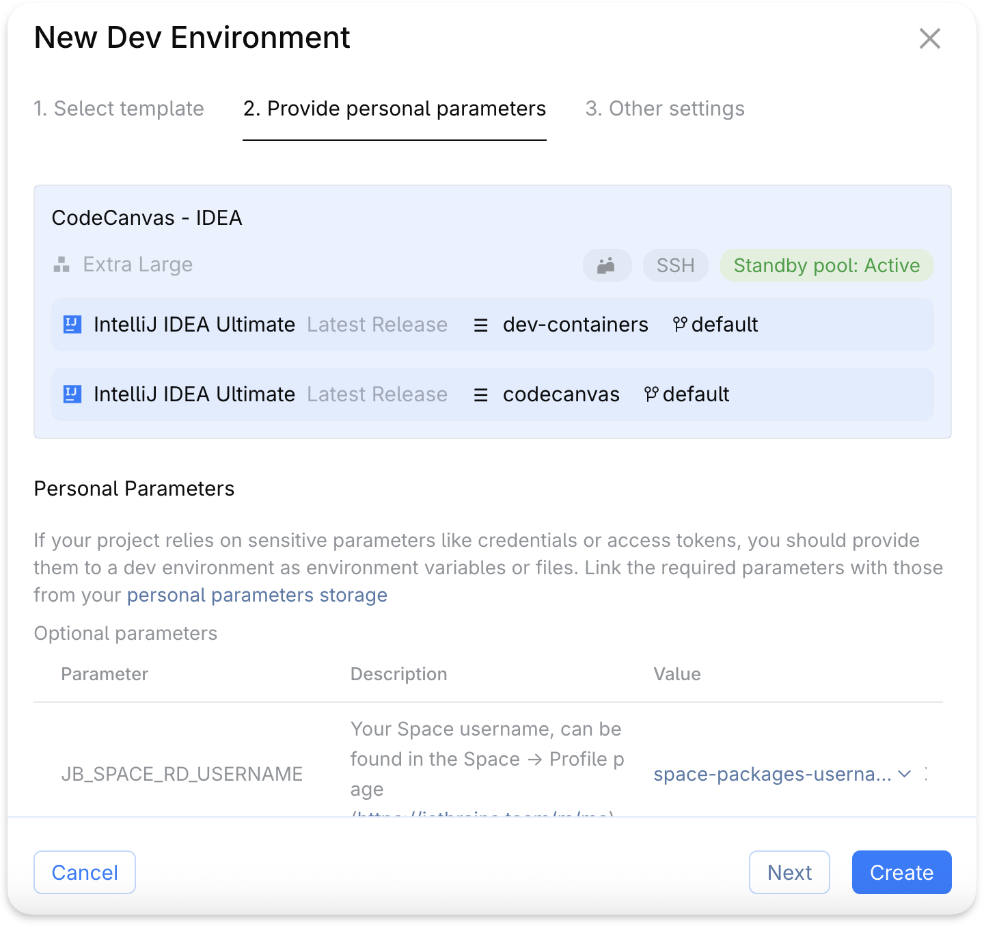Go to the Select template step
Viewport: 984px width, 927px height.
coord(119,109)
